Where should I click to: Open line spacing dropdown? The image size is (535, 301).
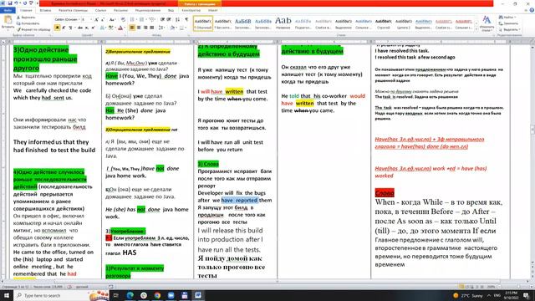161,28
